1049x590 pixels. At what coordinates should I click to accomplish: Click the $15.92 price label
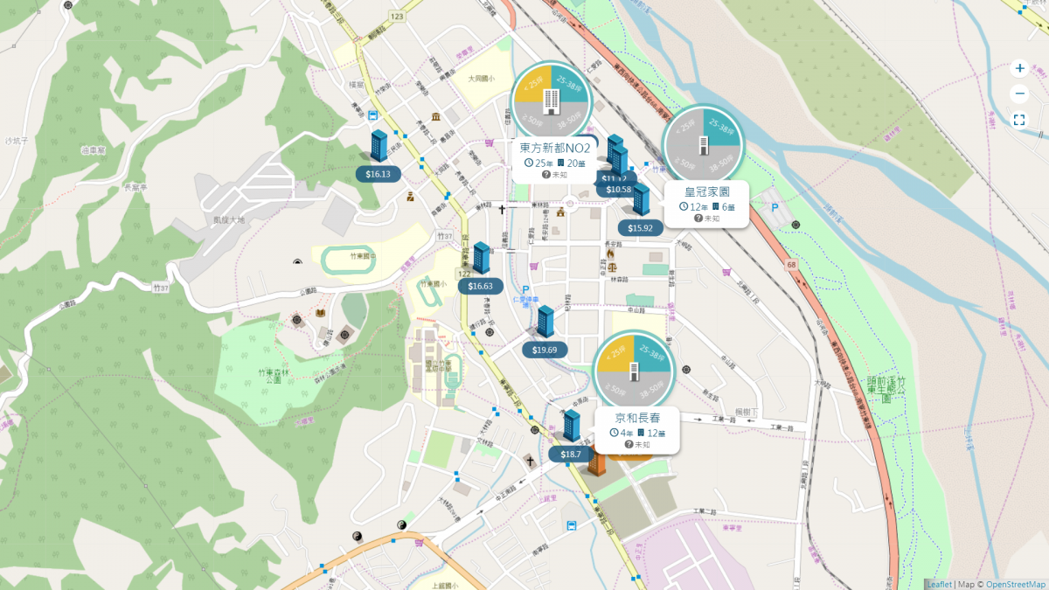coord(641,228)
